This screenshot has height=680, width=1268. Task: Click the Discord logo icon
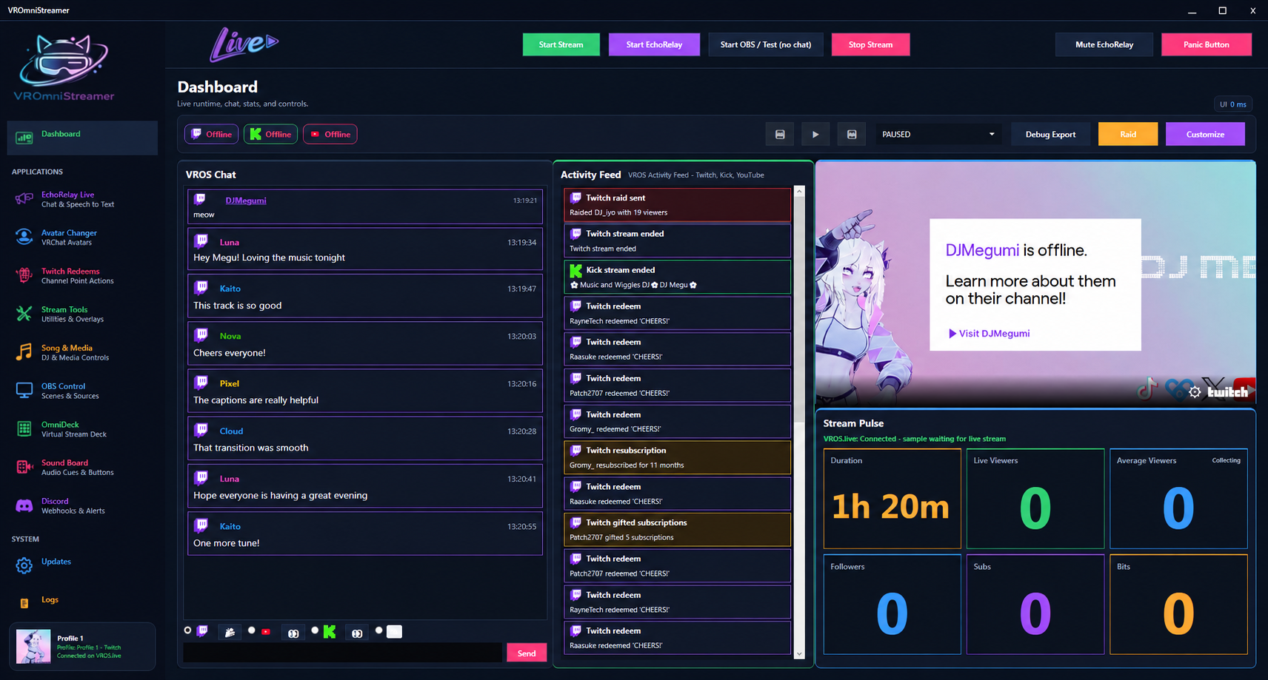[24, 506]
